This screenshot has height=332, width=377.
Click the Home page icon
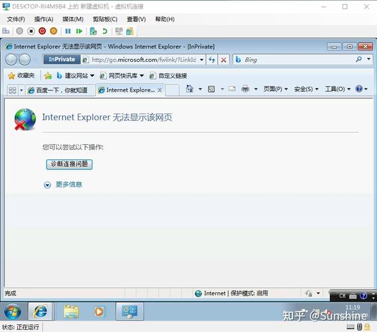[189, 89]
